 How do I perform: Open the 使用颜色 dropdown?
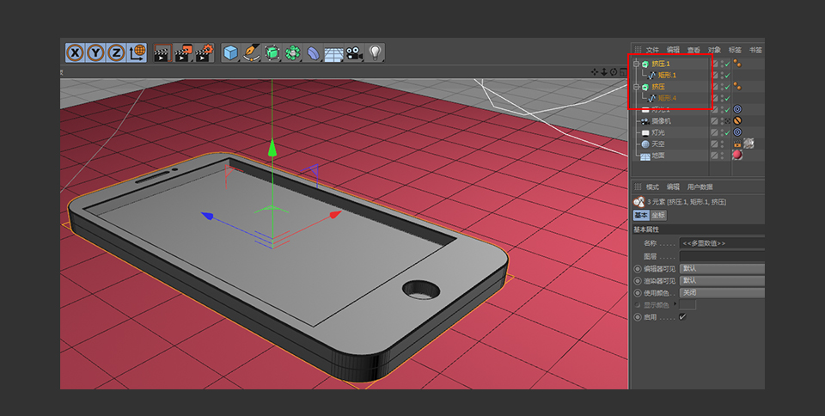coord(721,293)
